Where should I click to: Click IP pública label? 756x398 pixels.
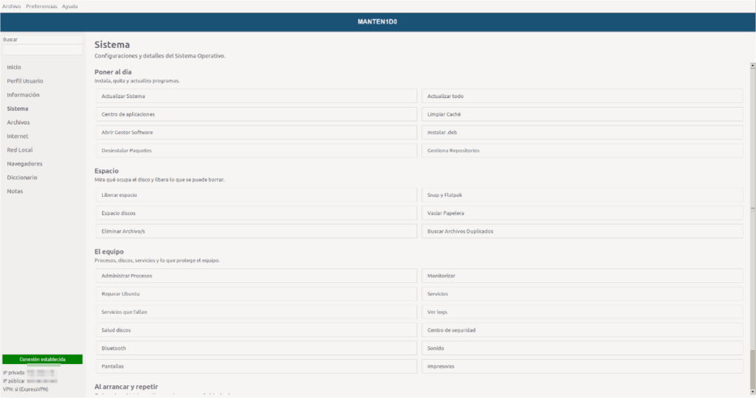click(x=14, y=380)
